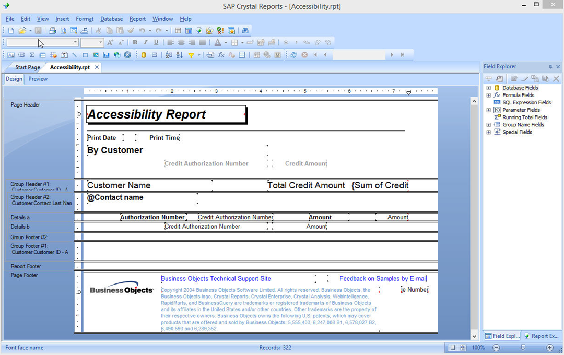Toggle Justify alignment
The width and height of the screenshot is (564, 355).
tap(203, 42)
